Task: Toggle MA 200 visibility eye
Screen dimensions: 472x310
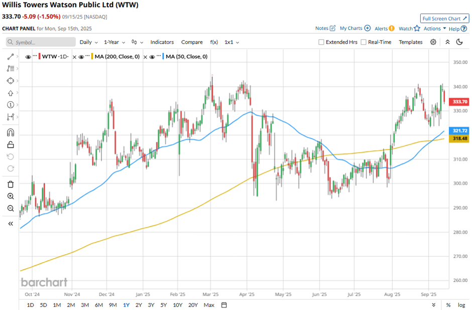Action: point(81,57)
